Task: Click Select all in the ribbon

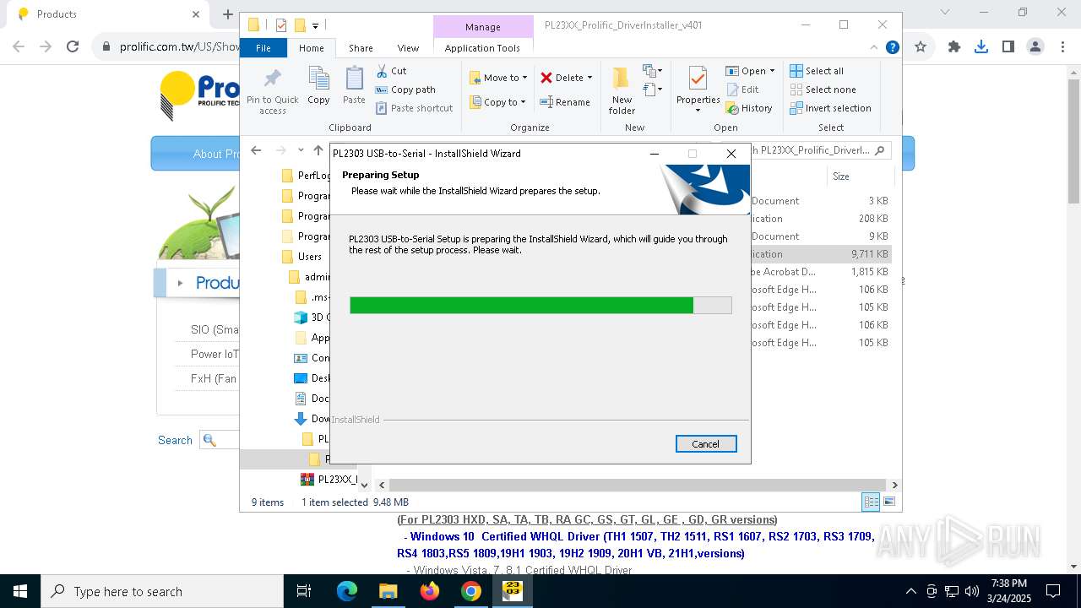Action: click(817, 71)
